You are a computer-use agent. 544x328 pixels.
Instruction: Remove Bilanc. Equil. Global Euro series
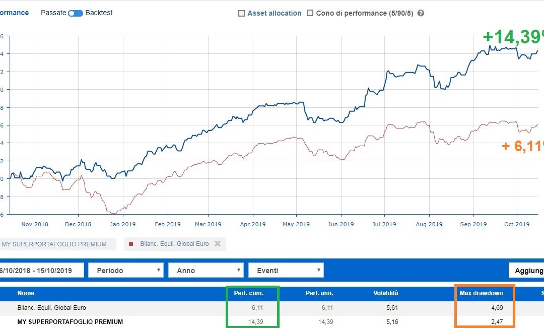(x=218, y=244)
